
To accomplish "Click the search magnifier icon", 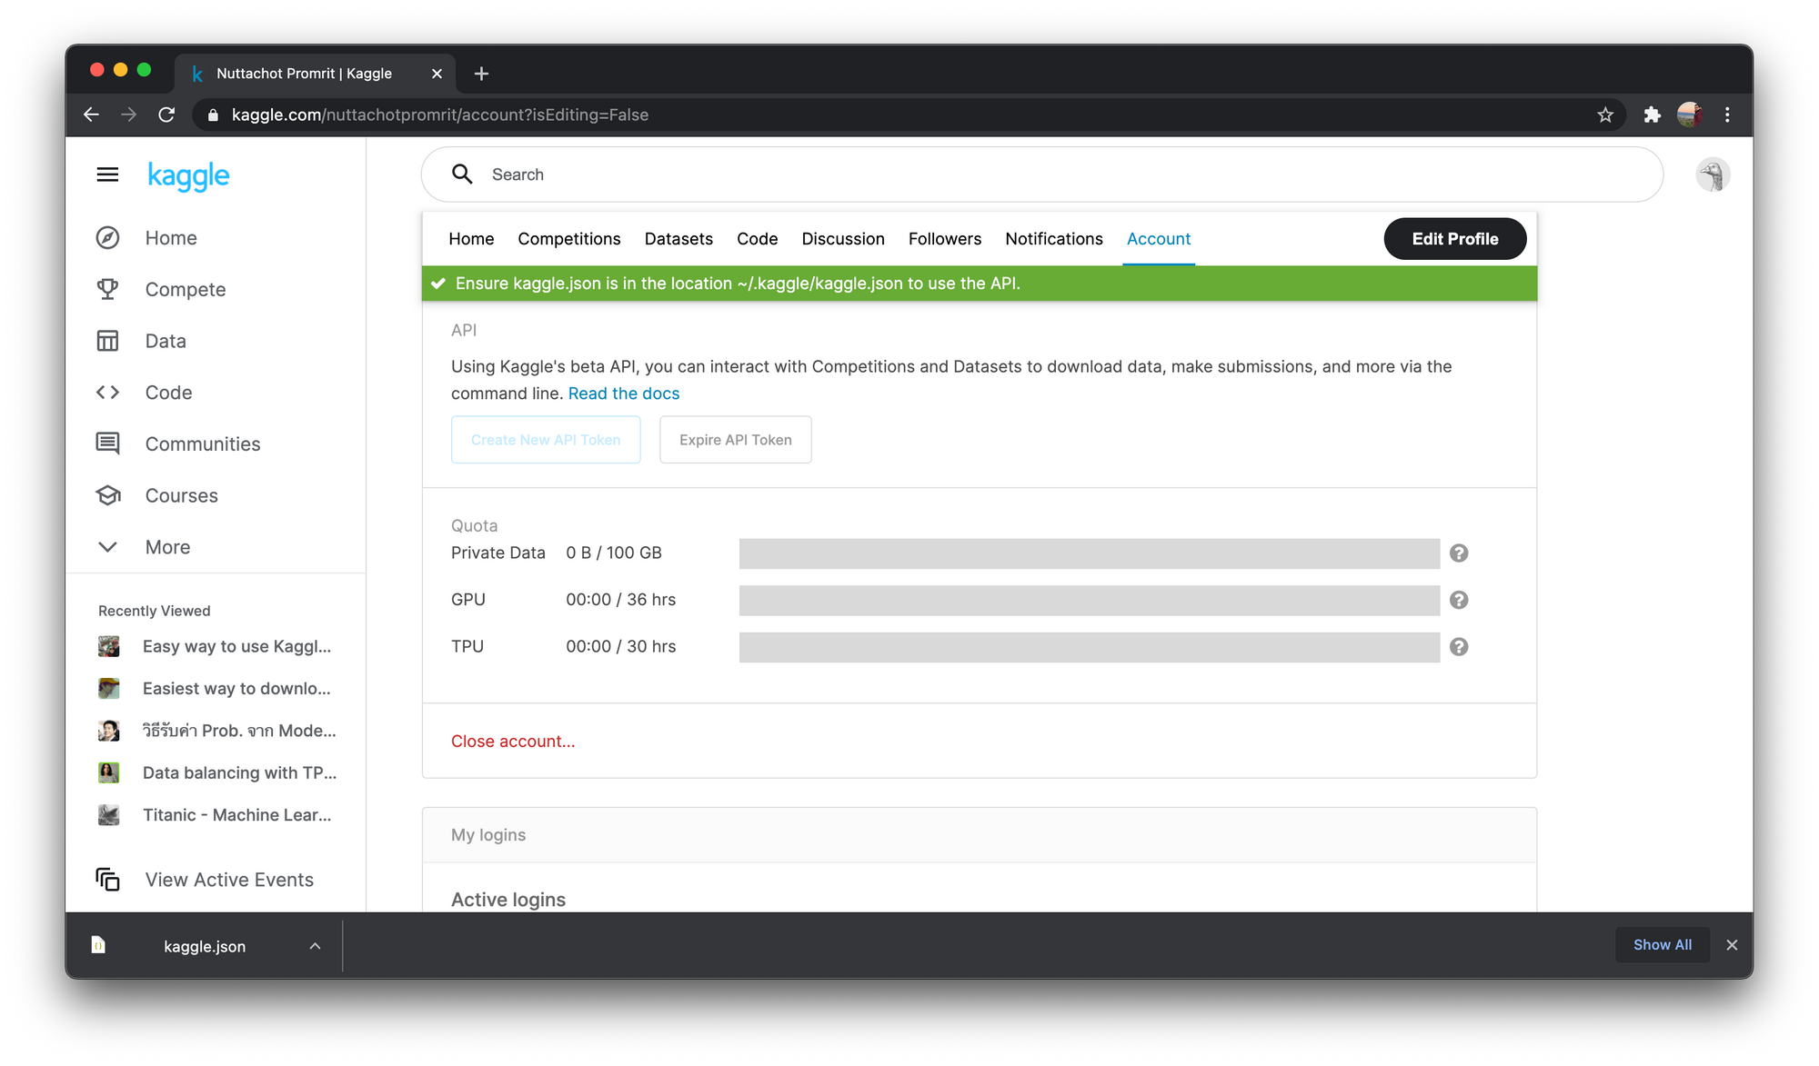I will (462, 174).
